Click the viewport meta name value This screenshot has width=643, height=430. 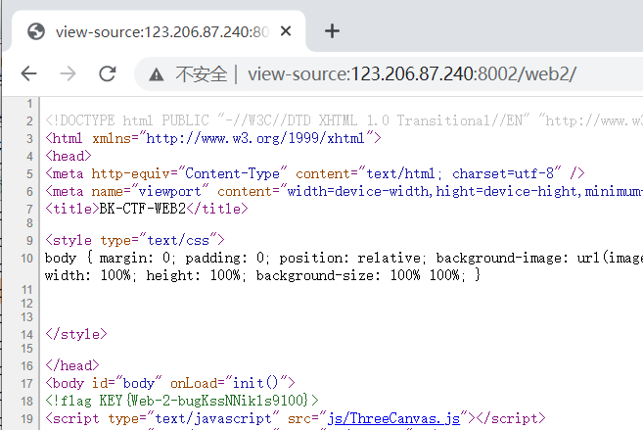tap(169, 191)
